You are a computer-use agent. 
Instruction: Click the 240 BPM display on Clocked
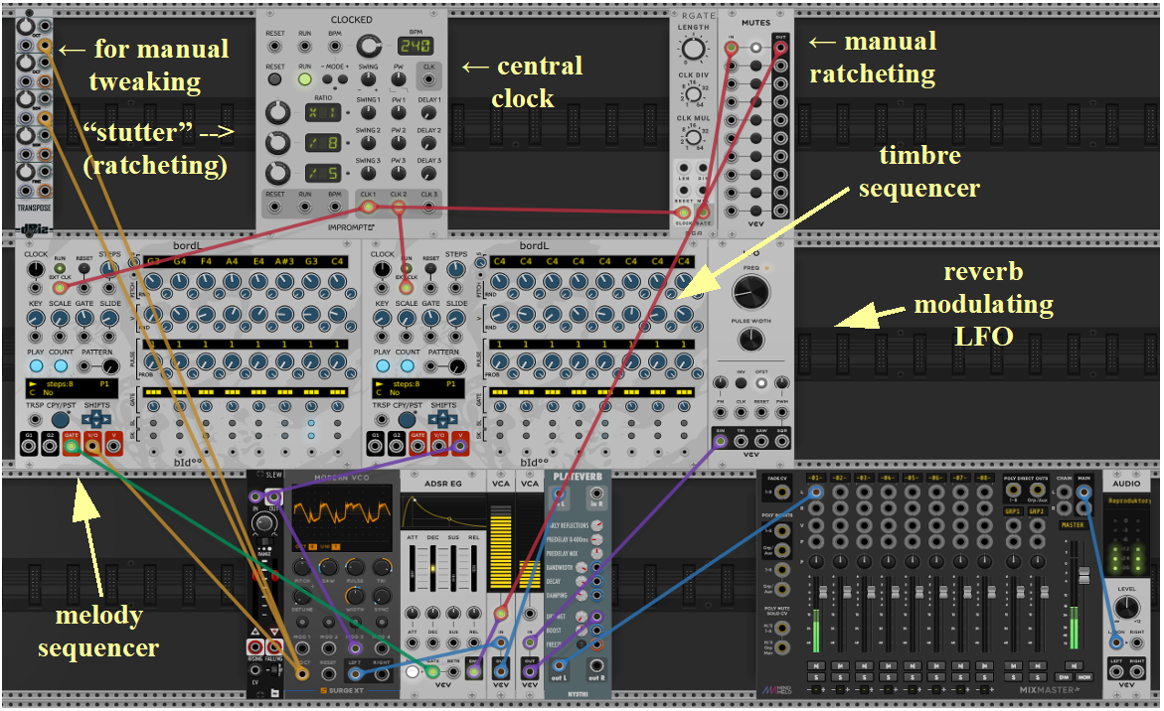pos(415,46)
